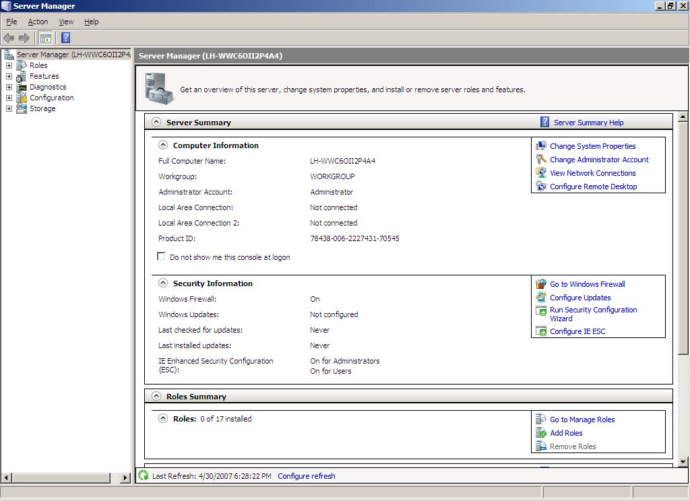690x501 pixels.
Task: Click the Change System Properties icon
Action: tap(541, 146)
